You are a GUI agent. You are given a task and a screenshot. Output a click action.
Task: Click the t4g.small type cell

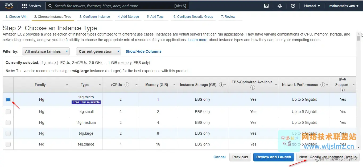click(x=86, y=112)
